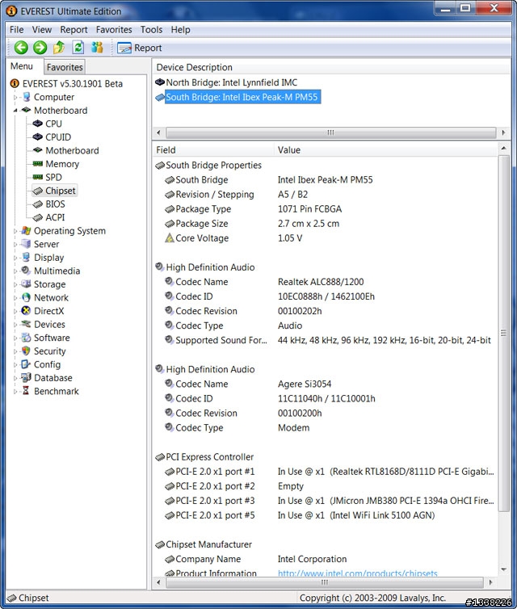Expand the Storage tree branch
The height and width of the screenshot is (609, 517).
click(15, 284)
